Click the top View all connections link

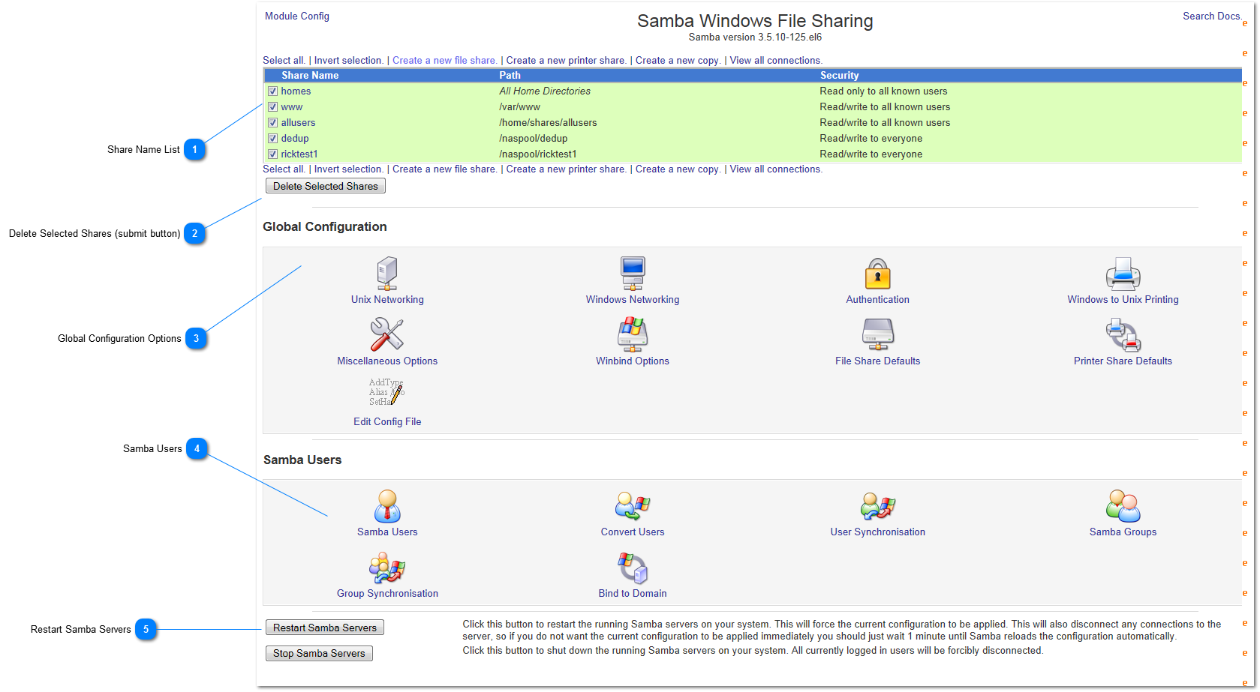point(776,60)
